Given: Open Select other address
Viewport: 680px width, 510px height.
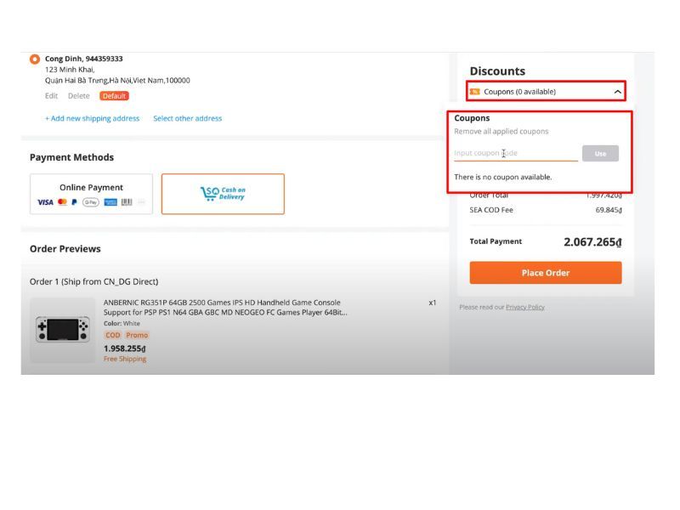Looking at the screenshot, I should (188, 119).
